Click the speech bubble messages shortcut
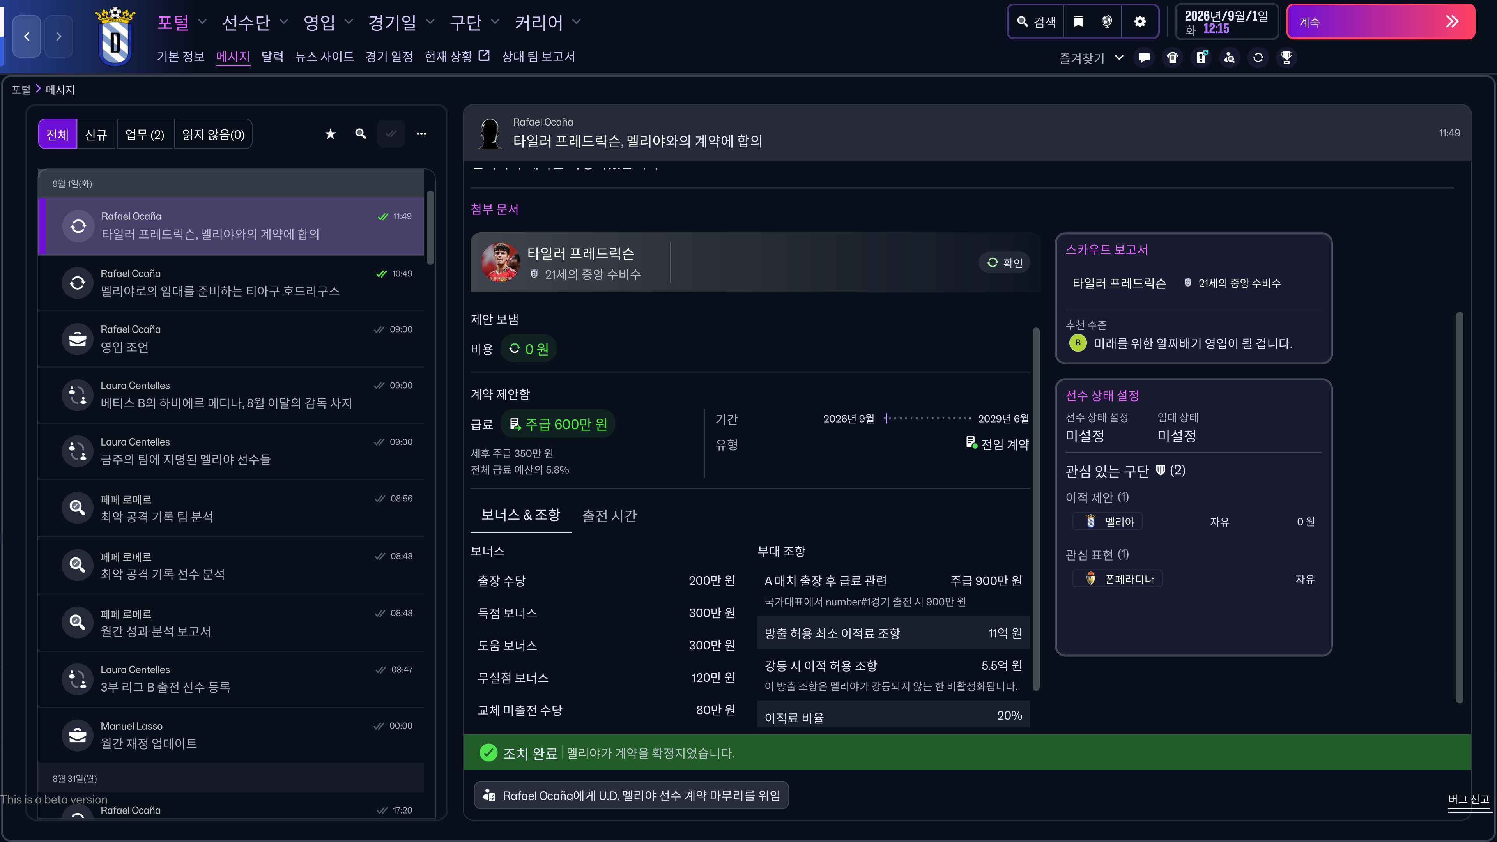This screenshot has height=842, width=1497. [1144, 58]
